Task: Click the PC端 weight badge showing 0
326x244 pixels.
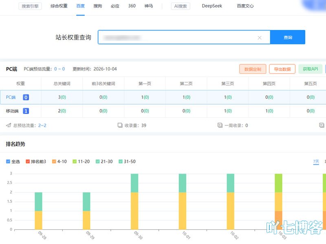Action: pyautogui.click(x=26, y=97)
